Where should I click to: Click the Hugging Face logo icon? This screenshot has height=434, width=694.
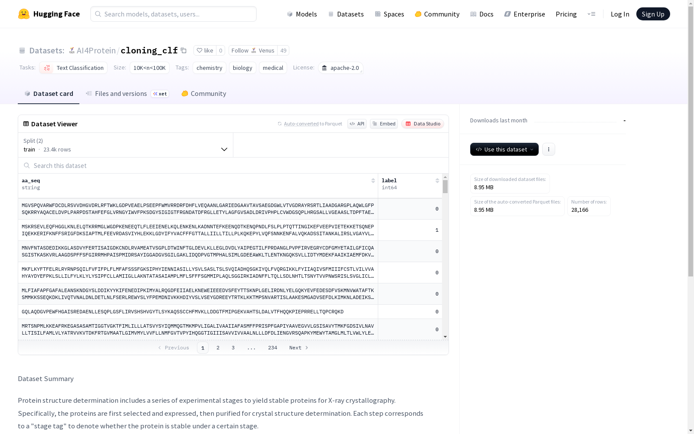tap(24, 14)
